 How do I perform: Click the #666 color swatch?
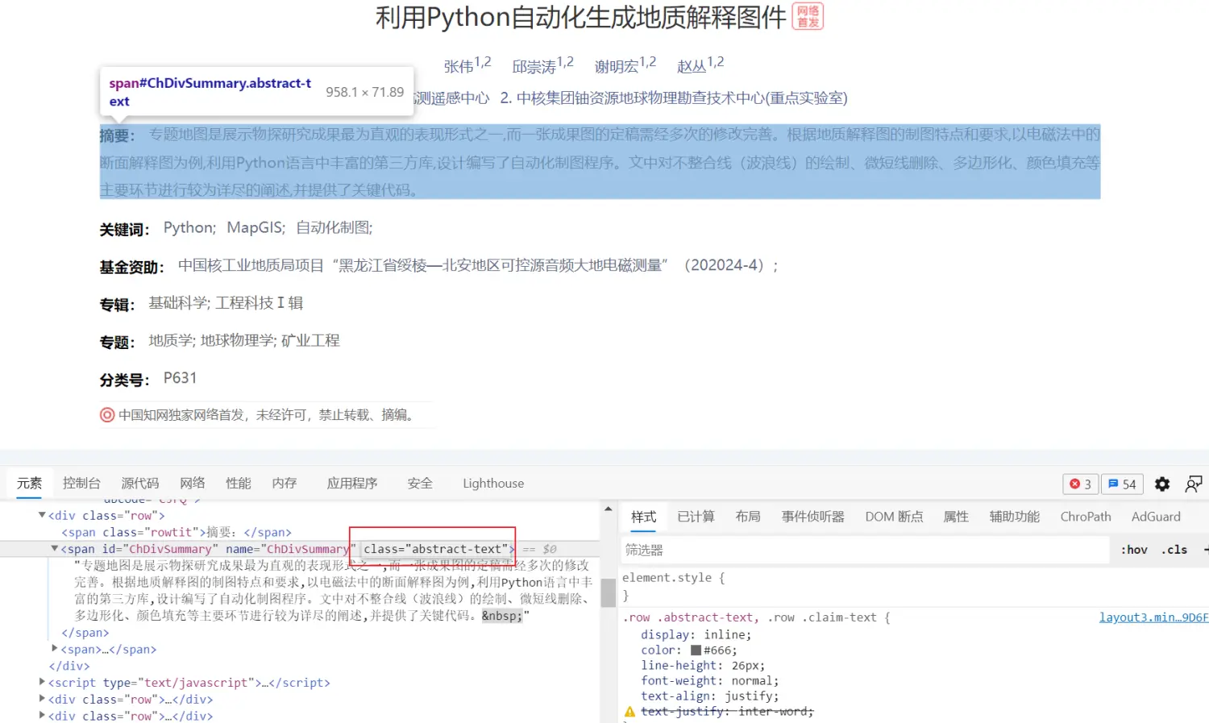(696, 650)
